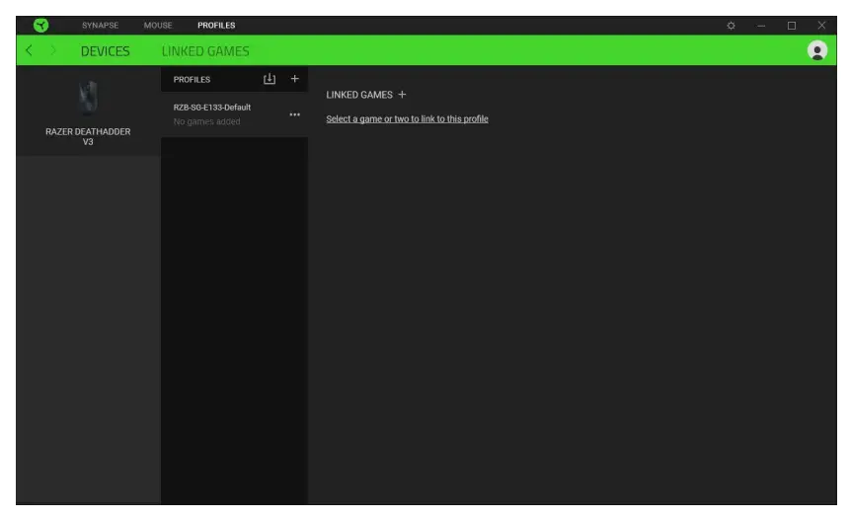Select the Profiles tab
This screenshot has height=518, width=850.
pyautogui.click(x=216, y=25)
